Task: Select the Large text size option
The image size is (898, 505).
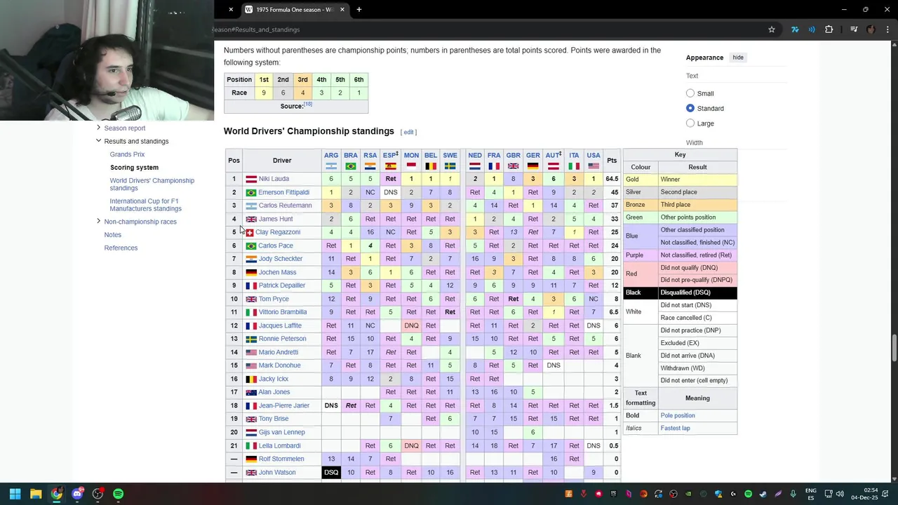Action: pos(690,123)
